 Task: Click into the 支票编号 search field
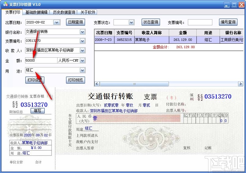tap(200, 22)
